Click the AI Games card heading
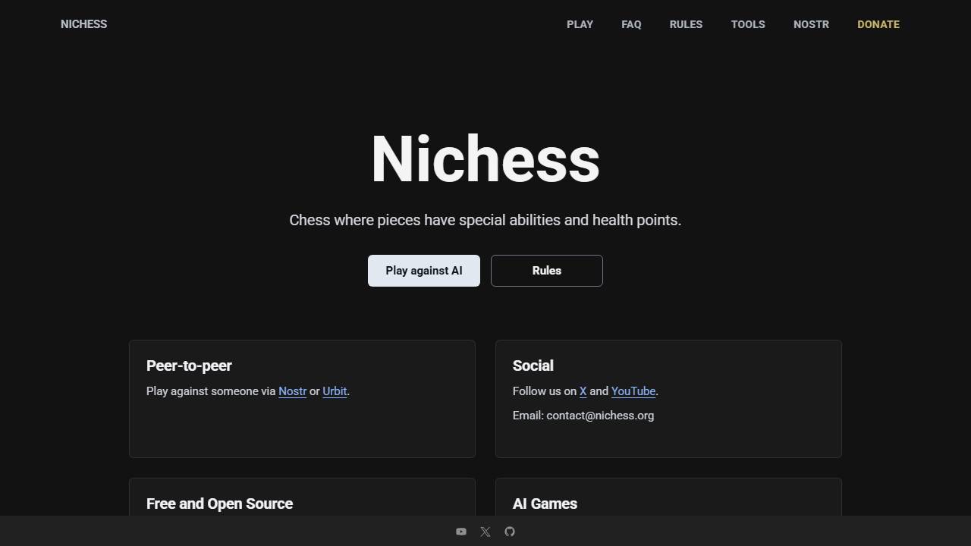This screenshot has height=546, width=971. [545, 504]
